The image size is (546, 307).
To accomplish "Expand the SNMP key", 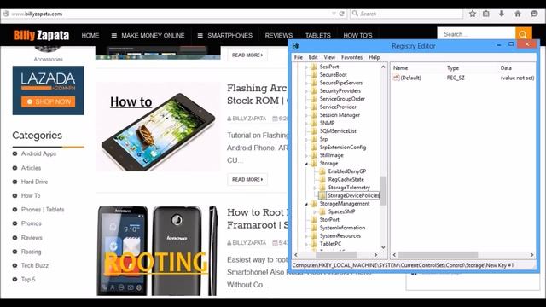I will 306,123.
